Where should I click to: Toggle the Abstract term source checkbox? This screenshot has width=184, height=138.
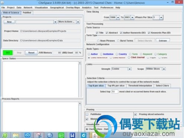pos(107,33)
